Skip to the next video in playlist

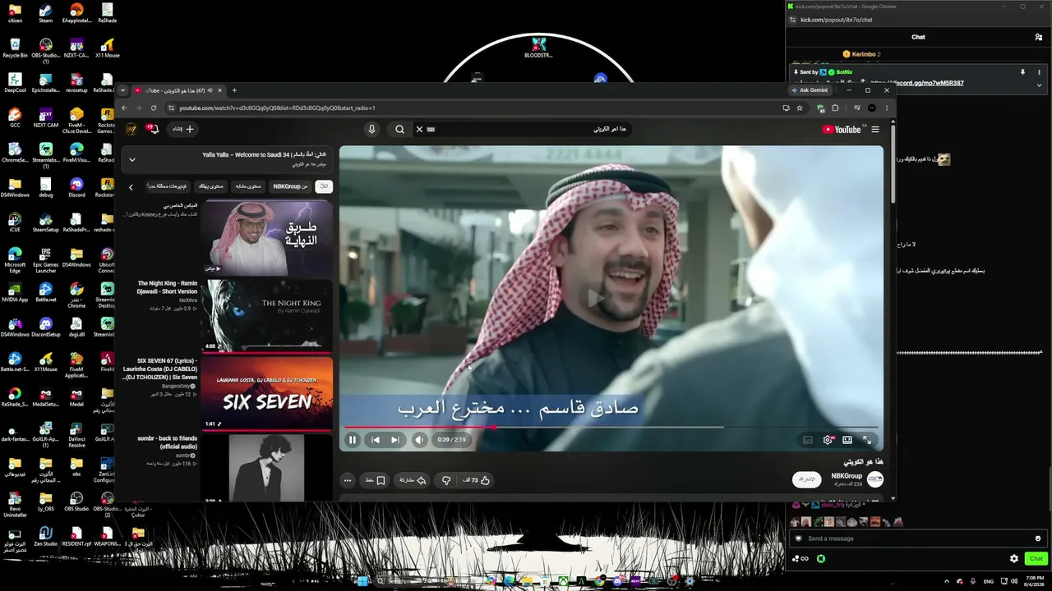(395, 440)
